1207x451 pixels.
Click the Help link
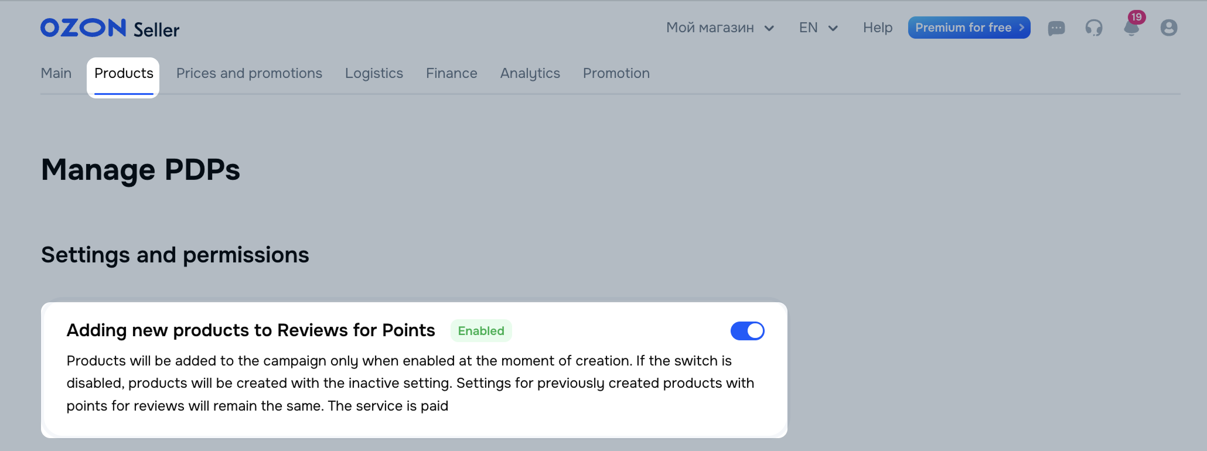[x=878, y=28]
